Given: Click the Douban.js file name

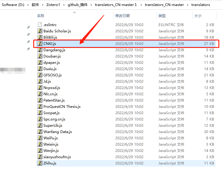Looking at the screenshot, I should pos(52,56).
